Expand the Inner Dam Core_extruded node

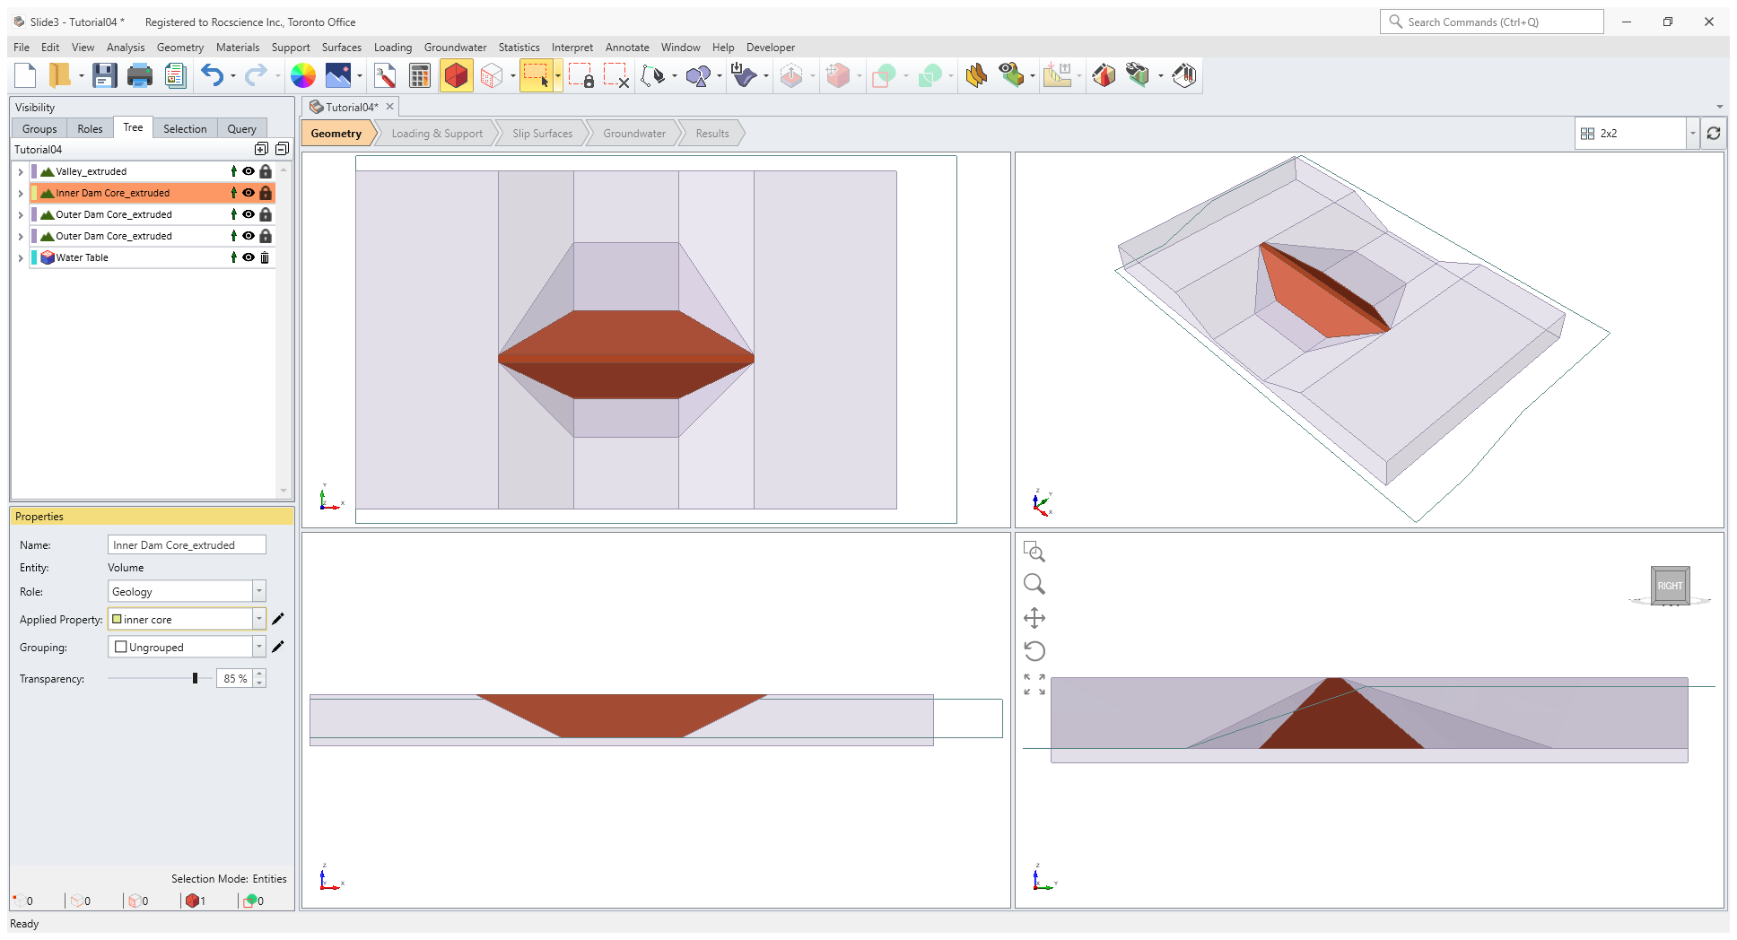pos(21,193)
